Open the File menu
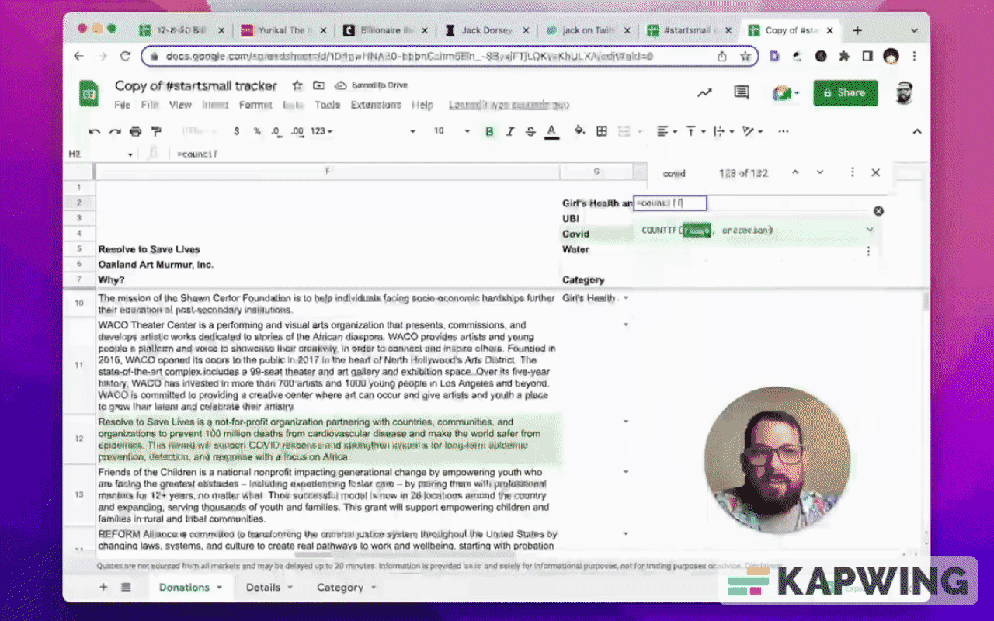 [123, 105]
